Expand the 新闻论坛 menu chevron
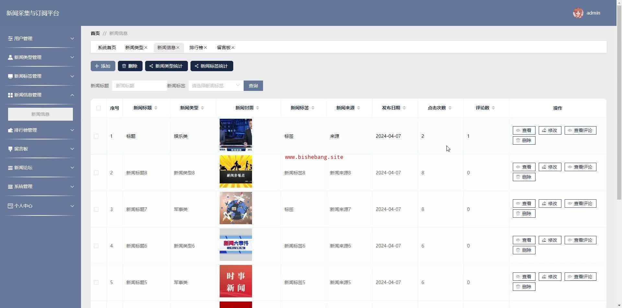The height and width of the screenshot is (308, 622). (72, 168)
